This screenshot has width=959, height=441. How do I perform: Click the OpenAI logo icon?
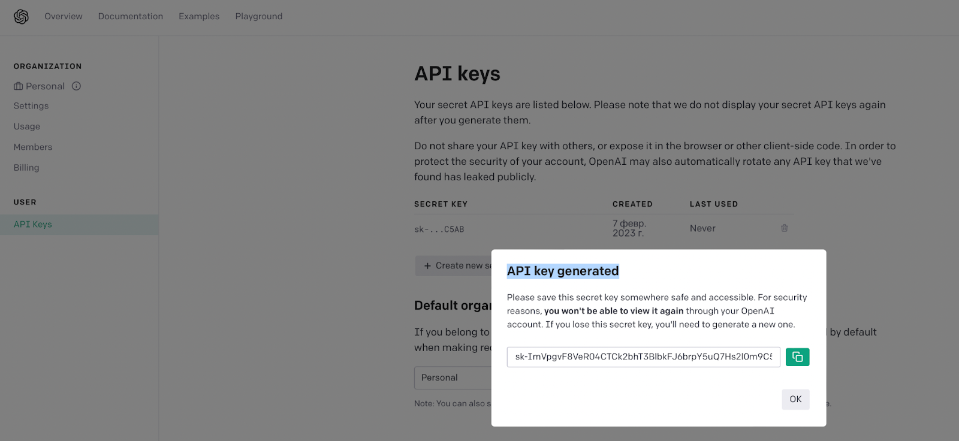[22, 17]
